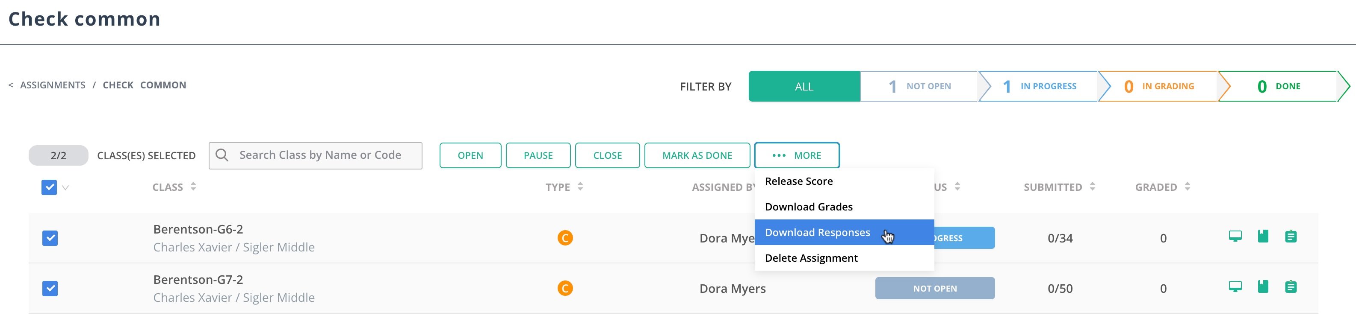Click the search magnifier icon
Viewport: 1356px width, 330px height.
(x=222, y=155)
